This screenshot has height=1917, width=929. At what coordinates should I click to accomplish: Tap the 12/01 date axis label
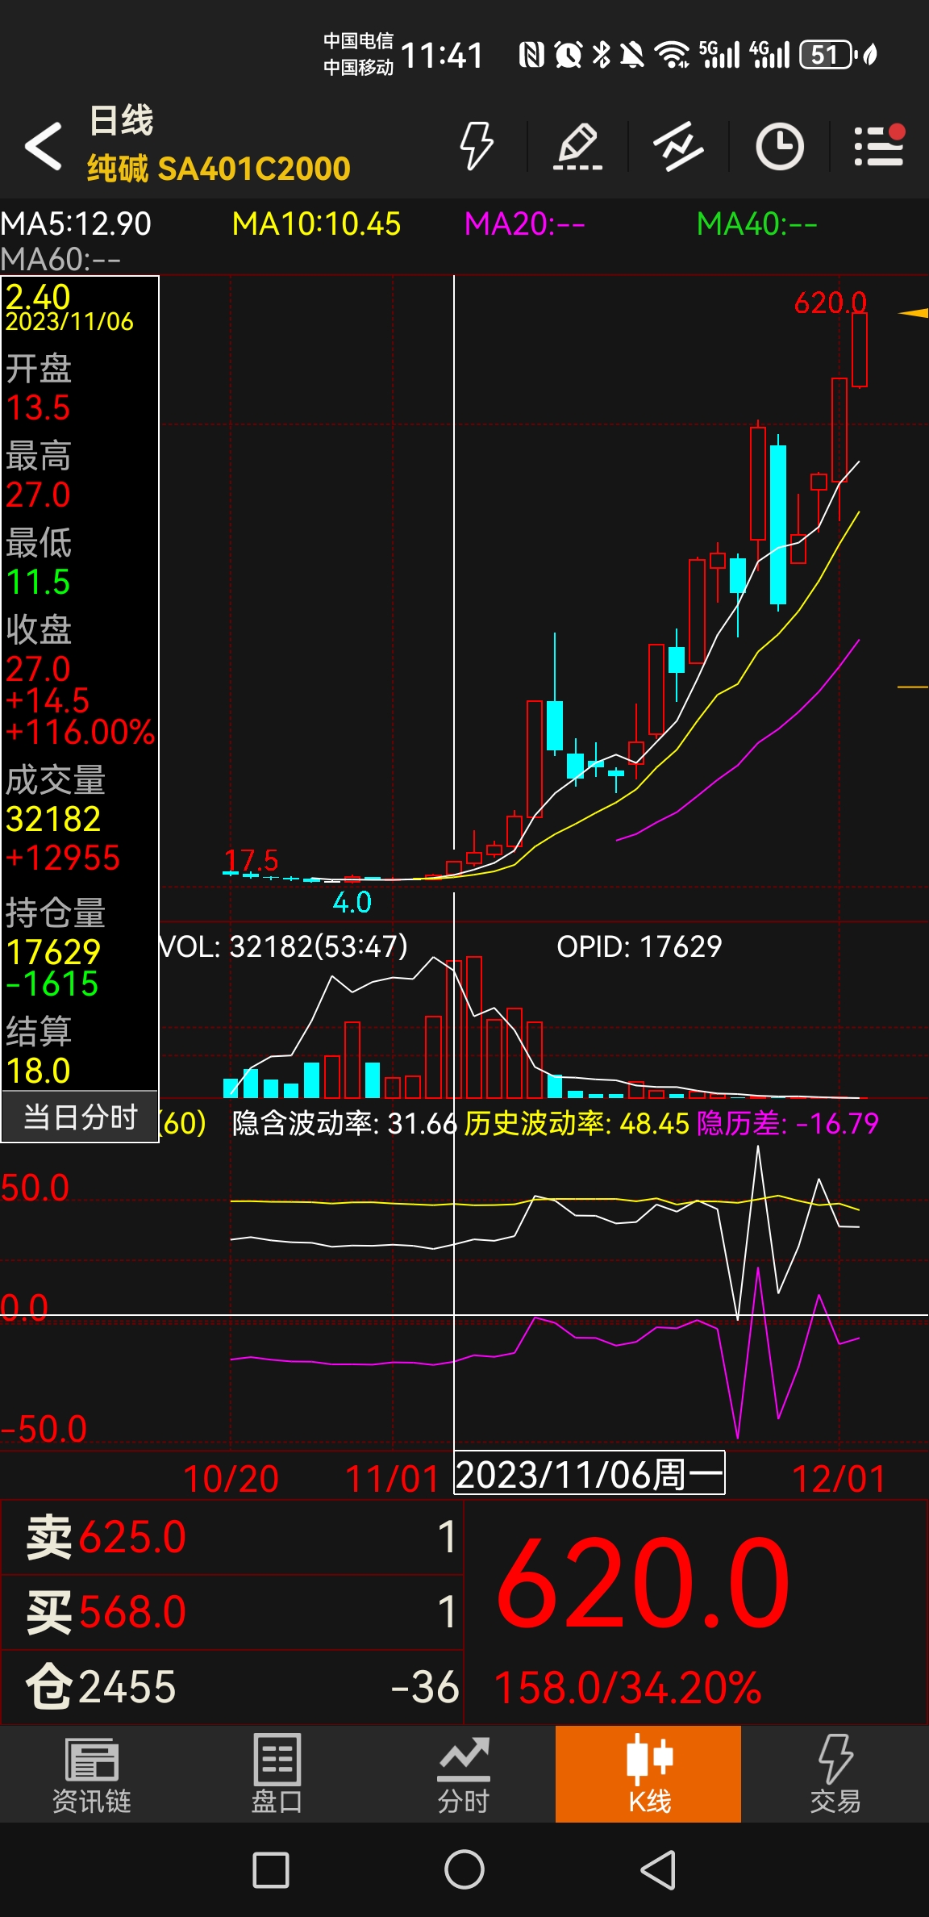(839, 1479)
